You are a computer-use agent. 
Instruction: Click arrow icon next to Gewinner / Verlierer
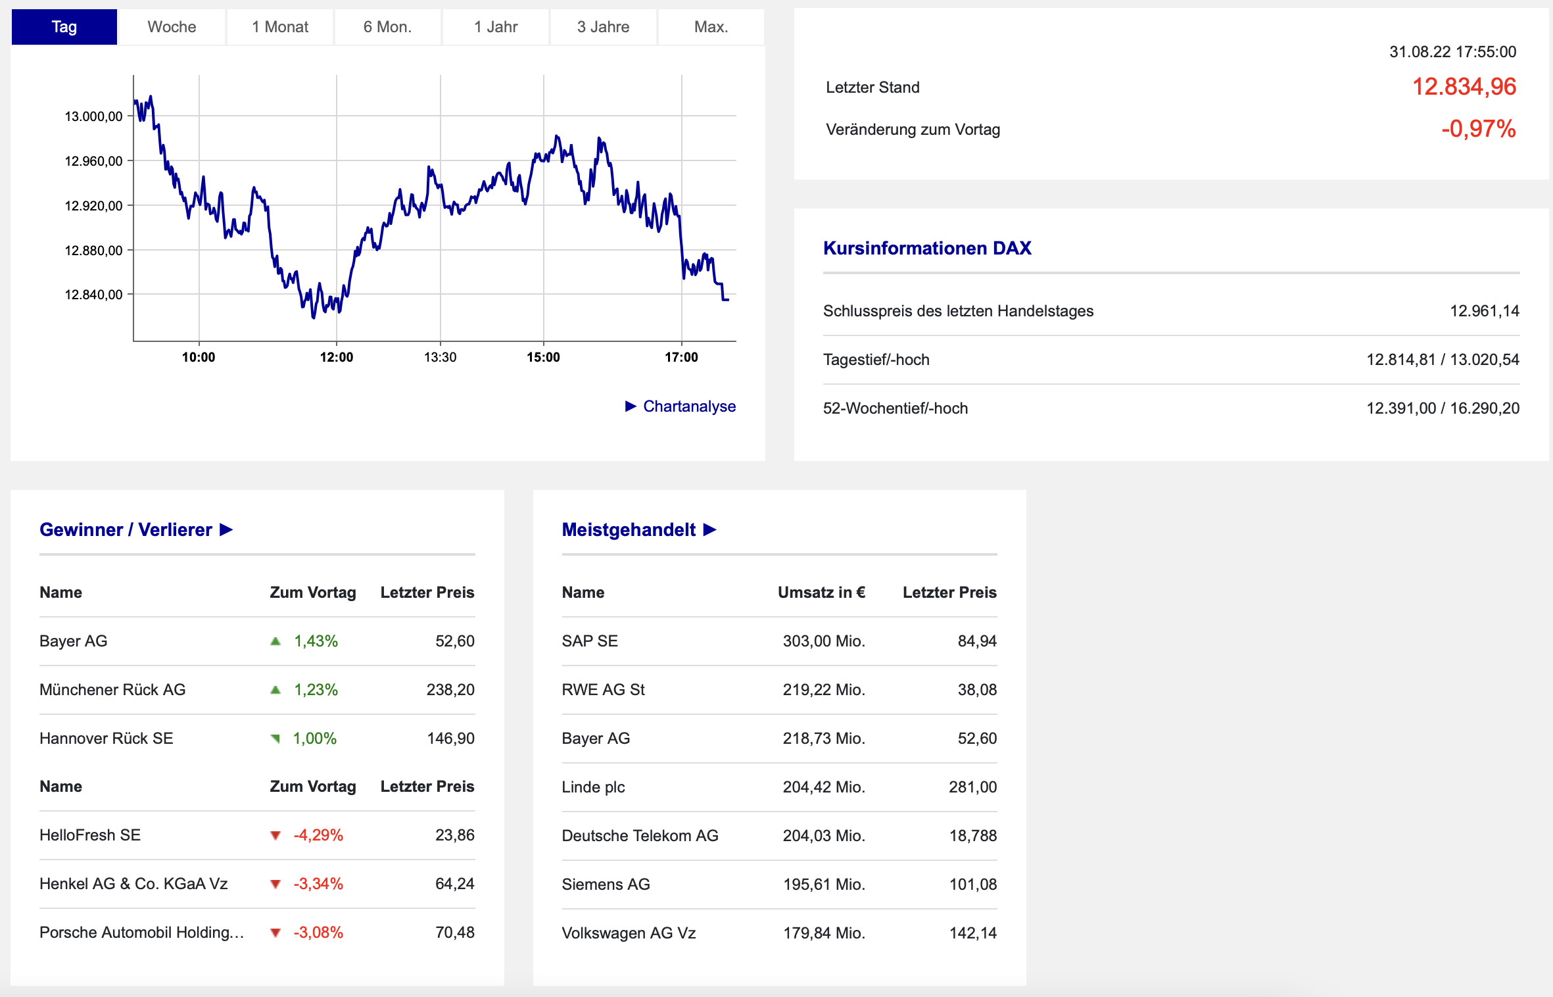227,530
